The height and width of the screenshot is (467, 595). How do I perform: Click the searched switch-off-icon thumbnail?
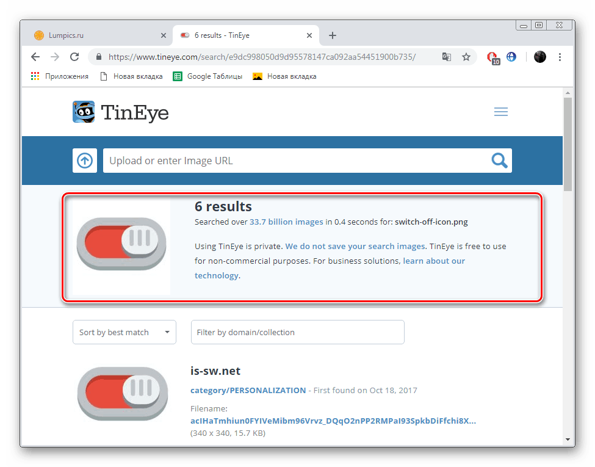point(121,245)
